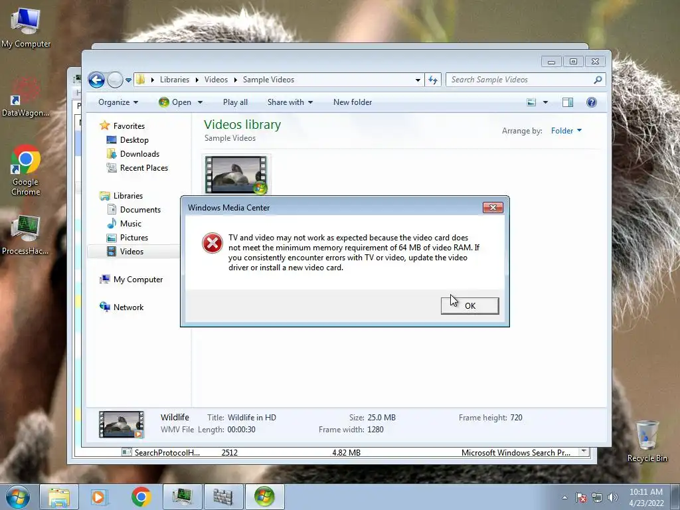
Task: Select Music library
Action: (131, 224)
